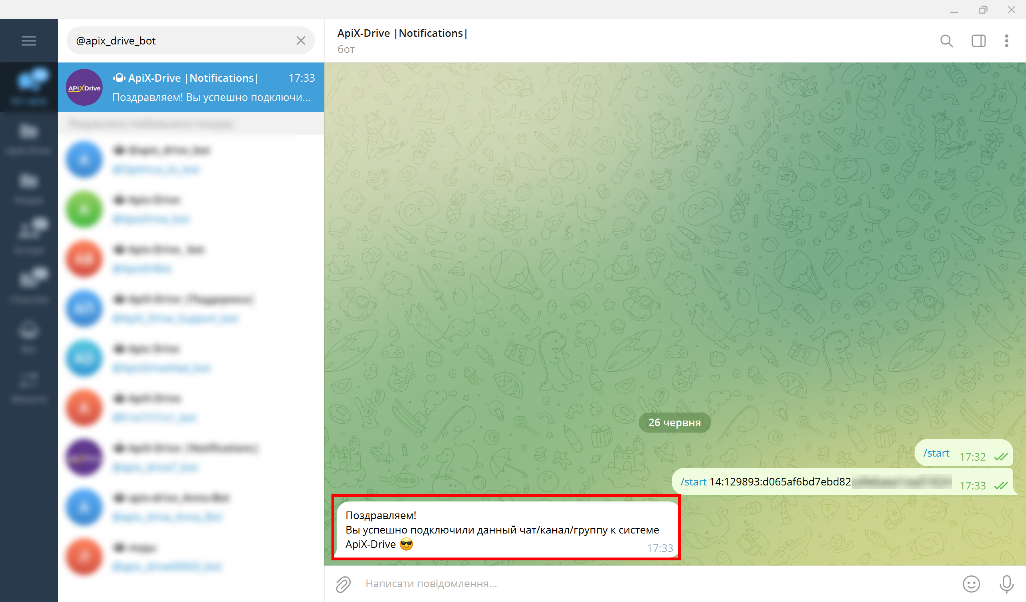
Task: Attach a file with the paperclip icon
Action: (x=343, y=584)
